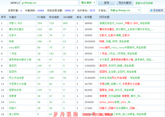Screen dimensions: 165x117
Task: Click the 移动指数 column header
Action: click(54, 17)
